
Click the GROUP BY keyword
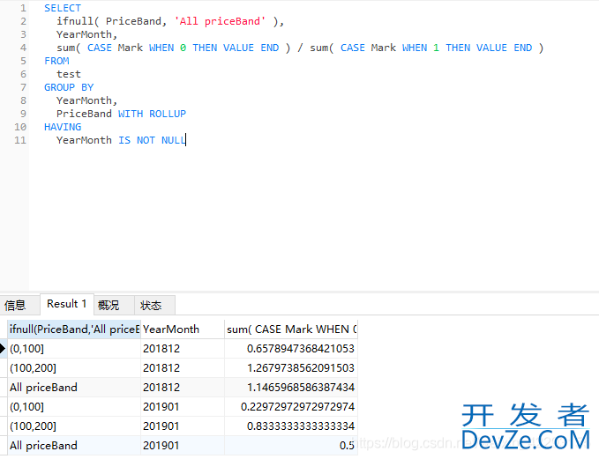point(69,87)
